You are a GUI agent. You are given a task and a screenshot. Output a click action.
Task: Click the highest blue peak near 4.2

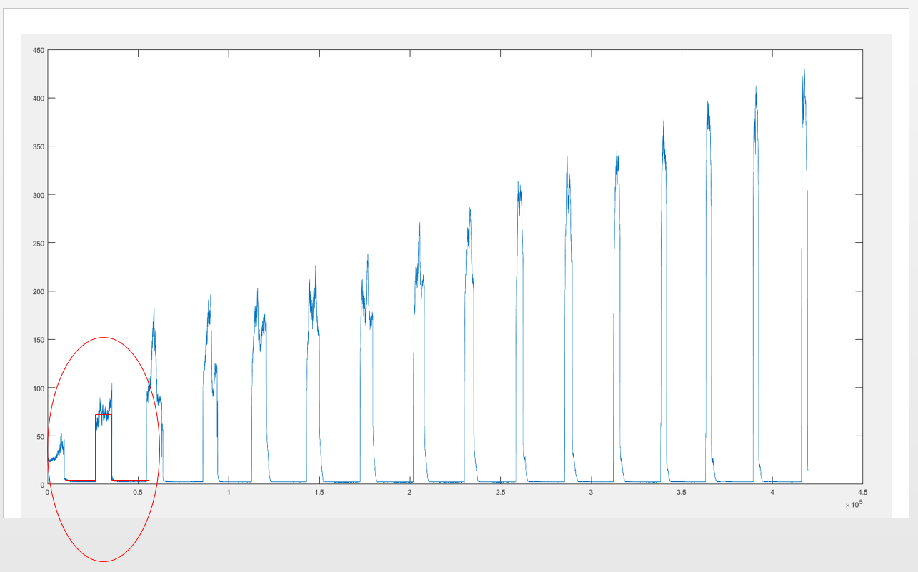804,66
